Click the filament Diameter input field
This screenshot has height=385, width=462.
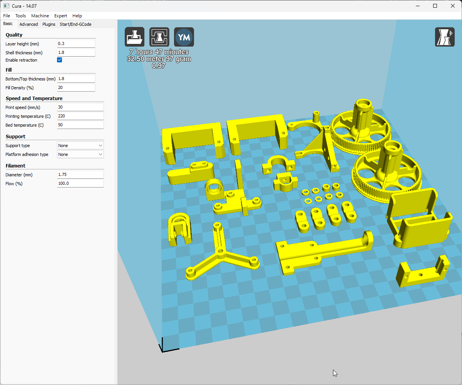80,174
